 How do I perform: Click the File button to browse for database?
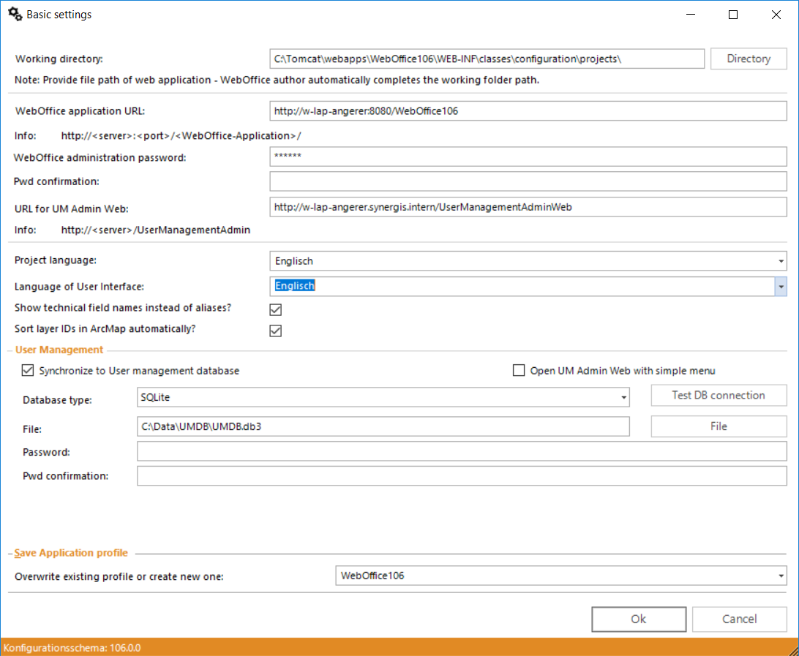coord(719,426)
